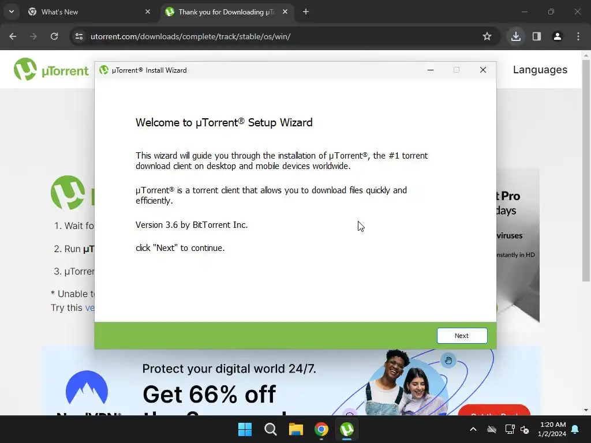
Task: Click the OneDrive tray icon
Action: [492, 429]
